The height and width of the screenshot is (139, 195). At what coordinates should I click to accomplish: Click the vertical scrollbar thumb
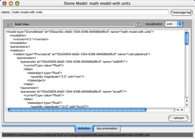pos(187,38)
